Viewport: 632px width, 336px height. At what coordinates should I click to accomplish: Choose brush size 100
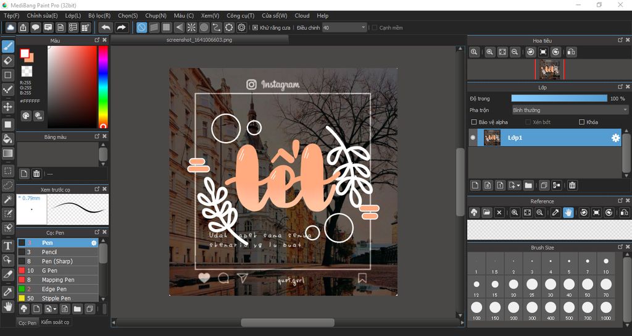tap(476, 310)
